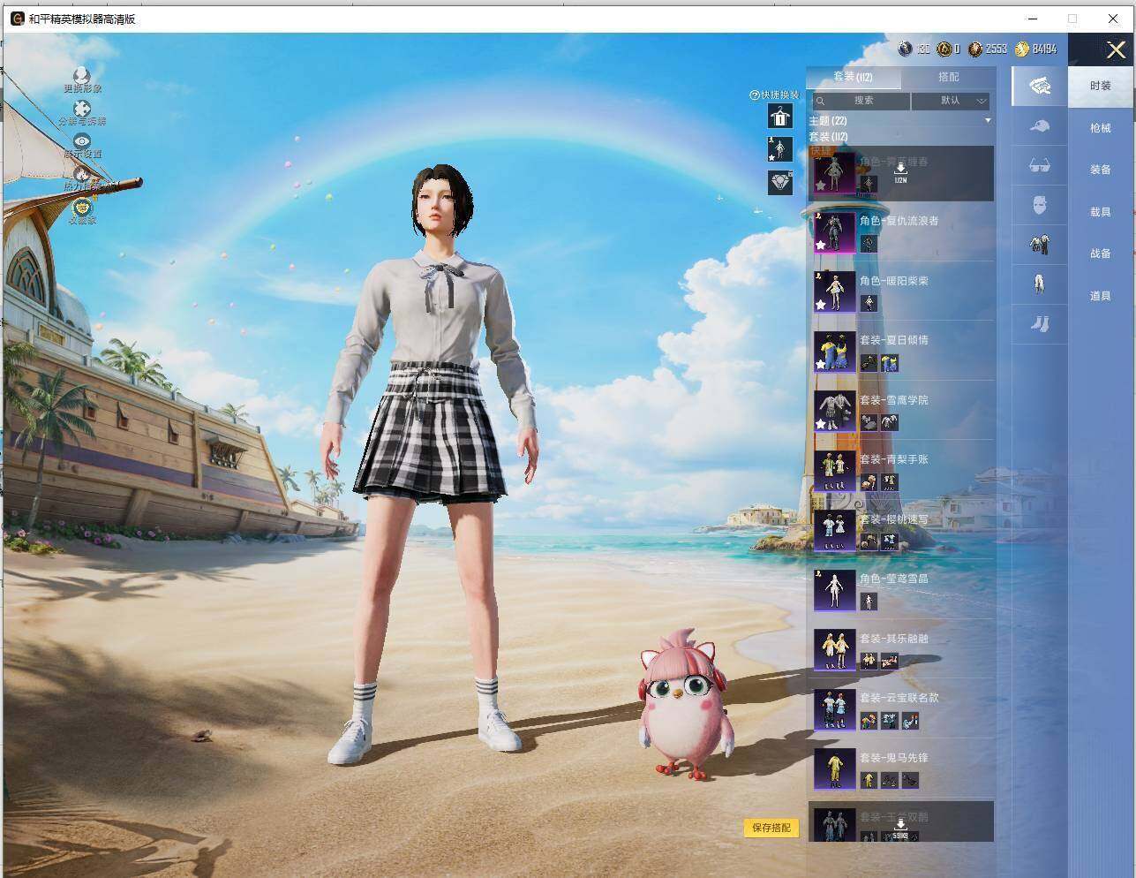Select the face mask category icon
The image size is (1136, 878).
click(x=1040, y=205)
